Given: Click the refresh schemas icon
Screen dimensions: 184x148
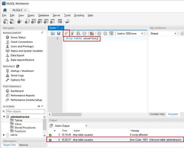Looking at the screenshot, I should point(39,106).
